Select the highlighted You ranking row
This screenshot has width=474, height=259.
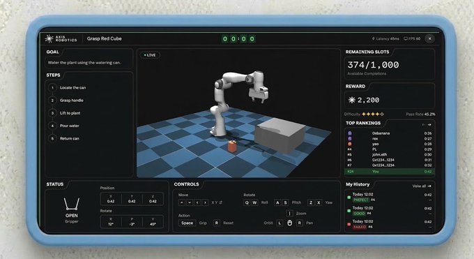coord(390,172)
